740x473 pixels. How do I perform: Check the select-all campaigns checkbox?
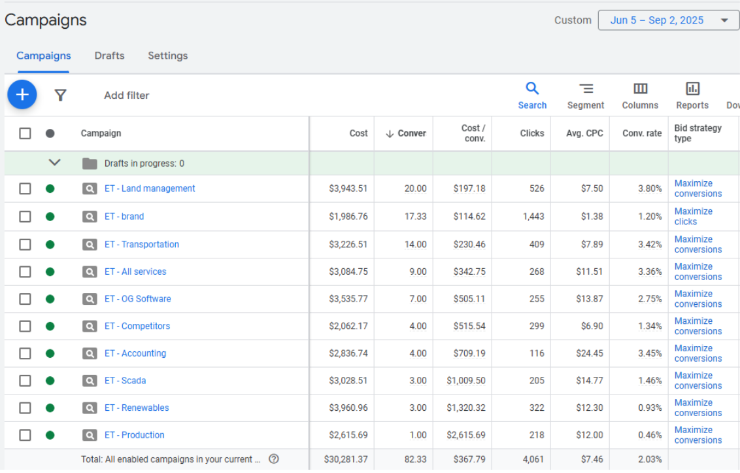pyautogui.click(x=25, y=133)
